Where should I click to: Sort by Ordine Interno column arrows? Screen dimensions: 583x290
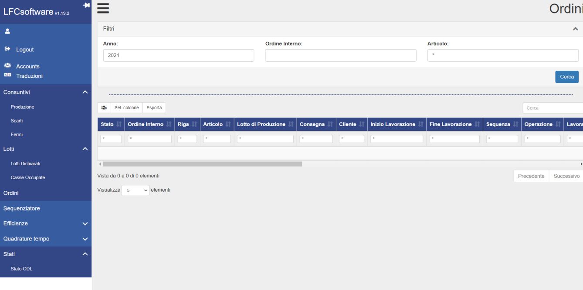pyautogui.click(x=168, y=124)
